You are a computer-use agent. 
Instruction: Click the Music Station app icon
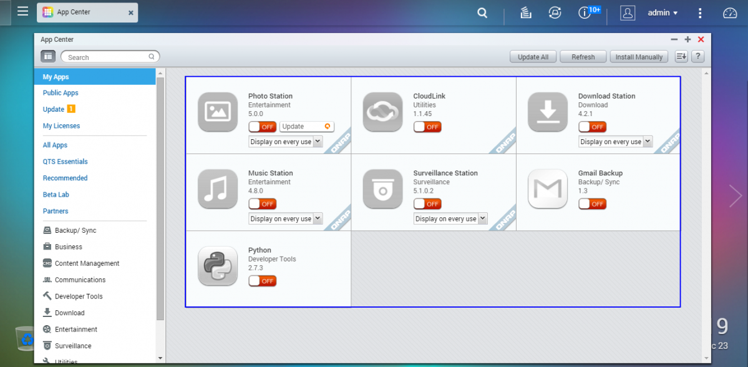pos(218,189)
